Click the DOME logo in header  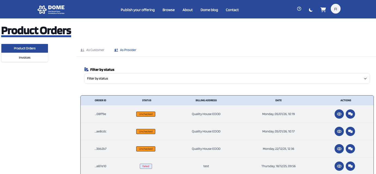coord(51,10)
